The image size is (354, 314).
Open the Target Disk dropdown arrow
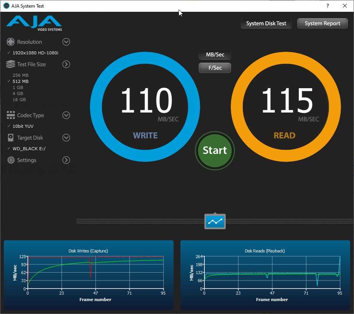click(66, 138)
